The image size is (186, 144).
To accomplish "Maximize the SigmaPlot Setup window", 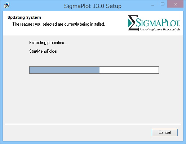I will [x=163, y=4].
